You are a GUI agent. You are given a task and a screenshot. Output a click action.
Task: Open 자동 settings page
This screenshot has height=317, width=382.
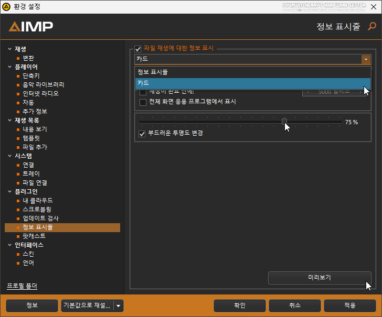click(x=28, y=102)
